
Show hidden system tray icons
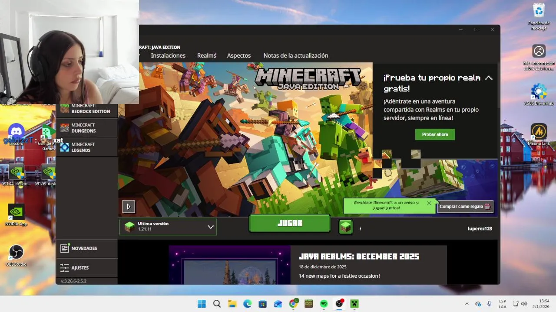coord(467,304)
